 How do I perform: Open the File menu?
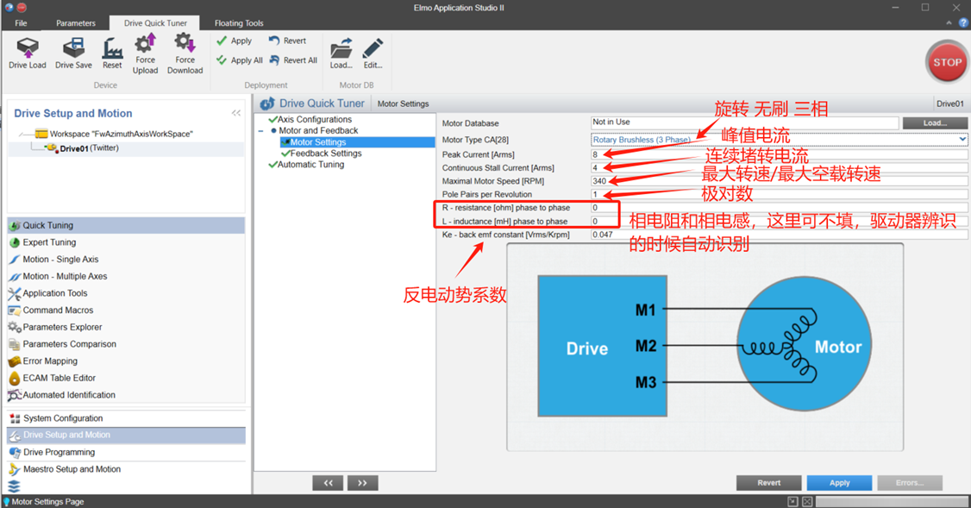pos(21,23)
